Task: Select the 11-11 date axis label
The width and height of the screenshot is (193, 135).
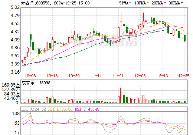Action: pyautogui.click(x=96, y=76)
